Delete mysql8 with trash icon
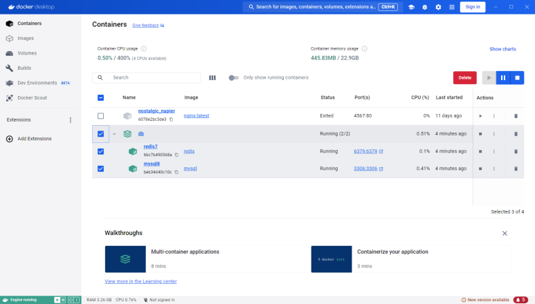 (x=516, y=169)
